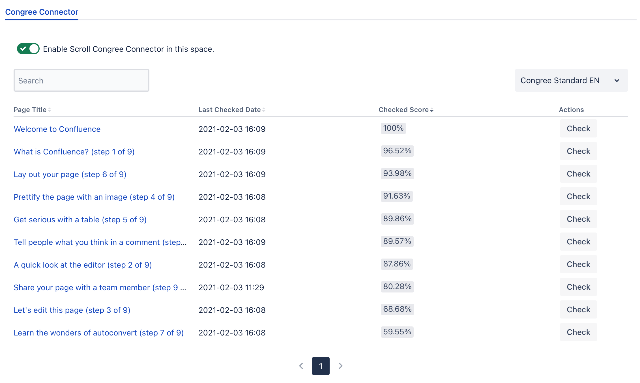Viewport: 640px width, 383px height.
Task: Open Prettify the page with an image link
Action: click(x=94, y=197)
